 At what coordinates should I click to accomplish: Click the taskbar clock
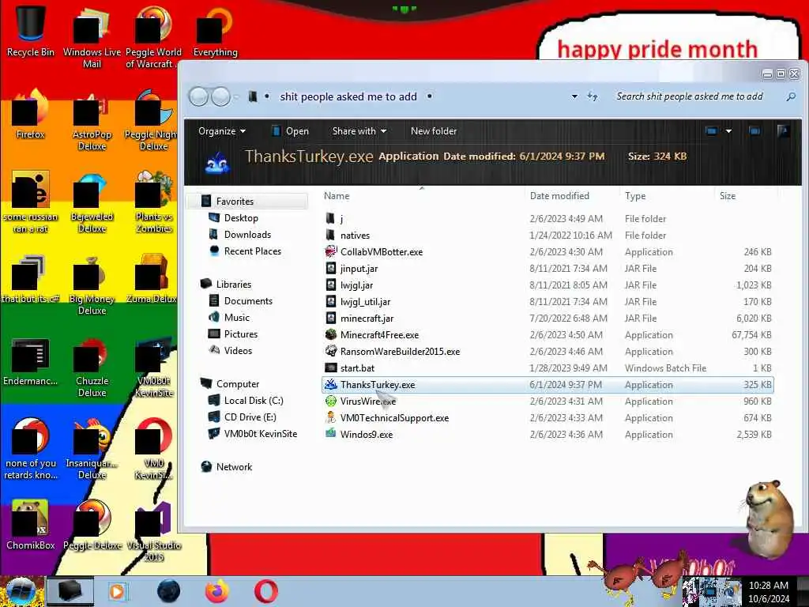[x=768, y=592]
